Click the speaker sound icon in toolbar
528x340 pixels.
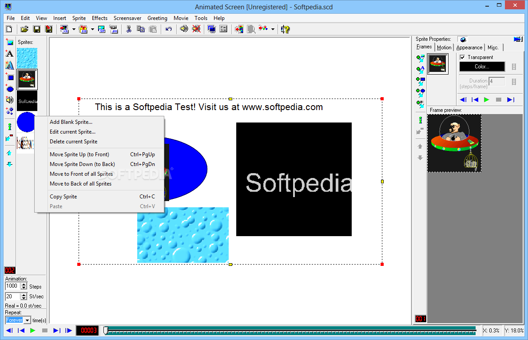point(184,29)
